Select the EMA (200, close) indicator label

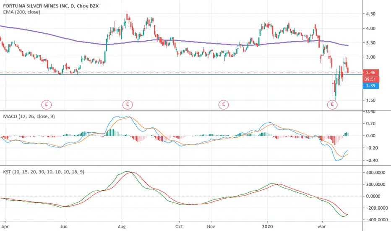coord(21,12)
